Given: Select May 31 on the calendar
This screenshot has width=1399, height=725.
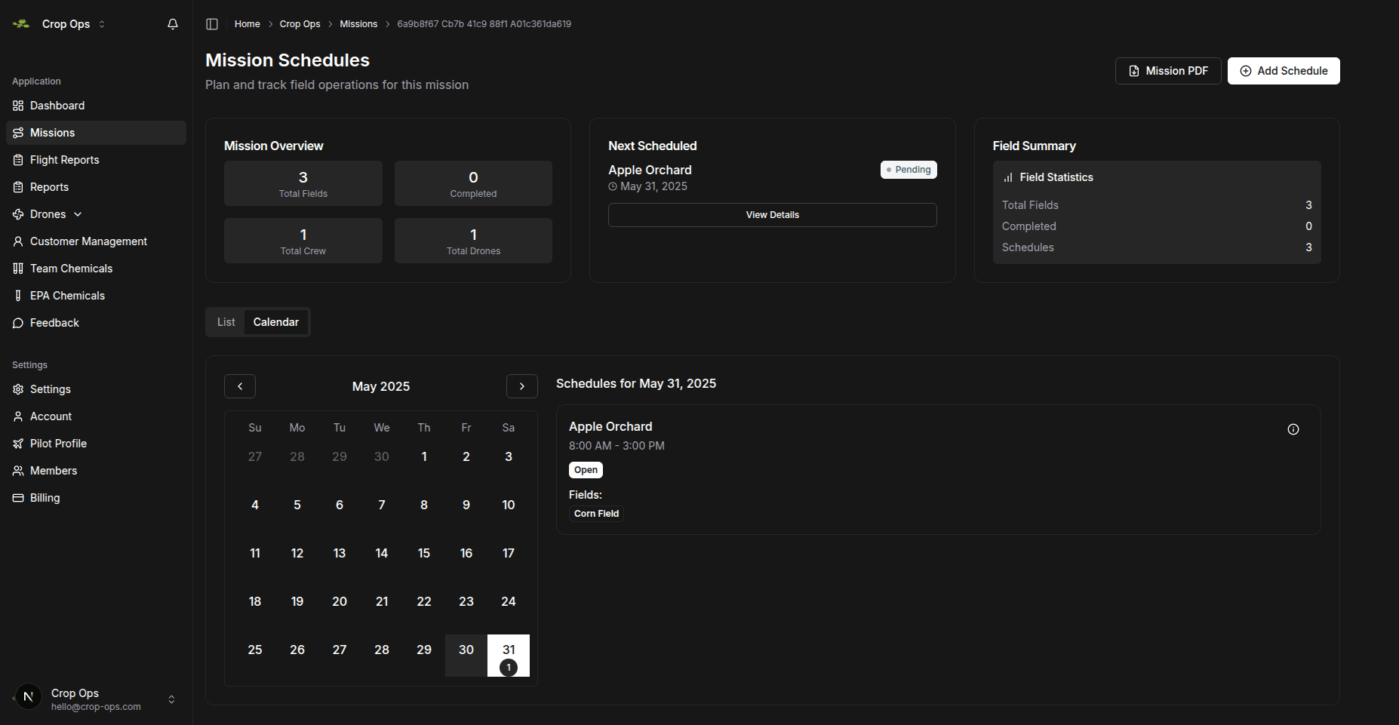Looking at the screenshot, I should (x=509, y=656).
